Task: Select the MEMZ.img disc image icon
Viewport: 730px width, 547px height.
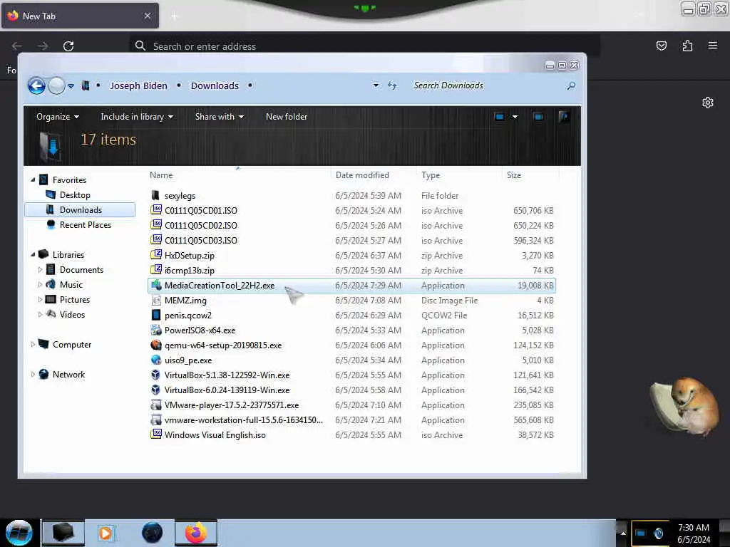Action: pyautogui.click(x=156, y=300)
